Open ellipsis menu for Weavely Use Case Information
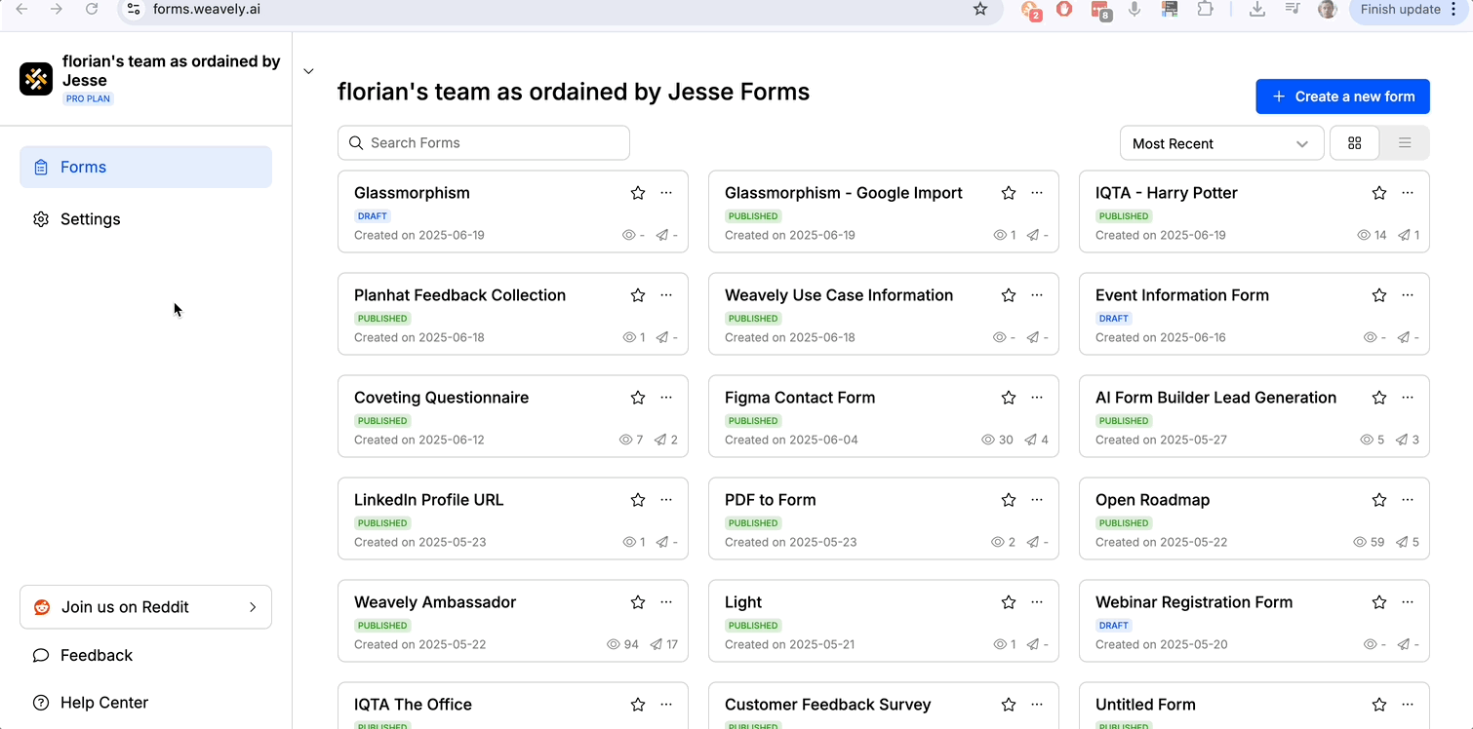1473x729 pixels. coord(1037,295)
